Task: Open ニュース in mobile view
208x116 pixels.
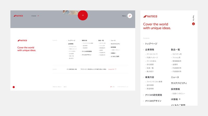Action: 175,77
